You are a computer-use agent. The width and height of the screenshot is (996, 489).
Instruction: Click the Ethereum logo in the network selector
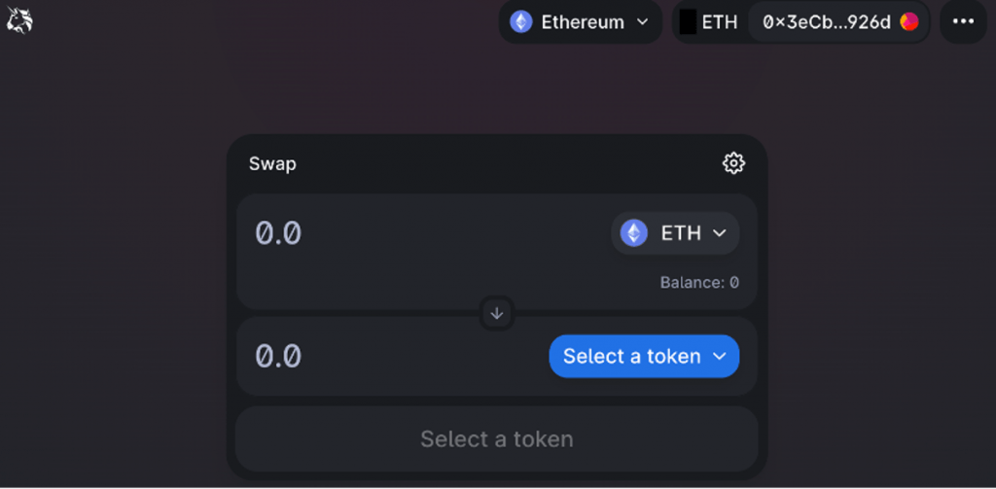[x=521, y=21]
